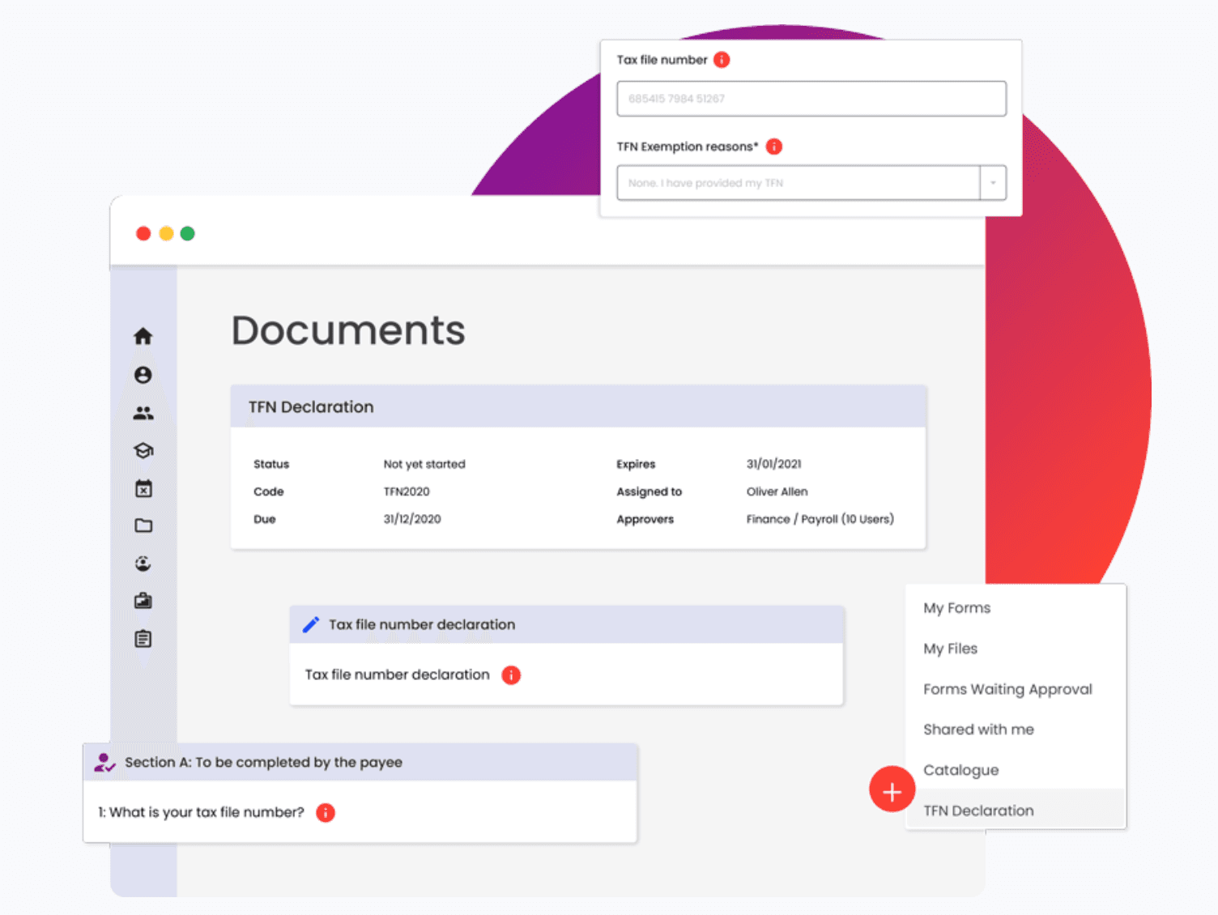Open the graduation cap training icon
The width and height of the screenshot is (1218, 915).
click(143, 451)
